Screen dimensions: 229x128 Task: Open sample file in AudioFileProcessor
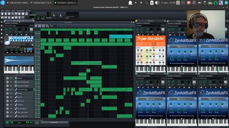tap(33, 45)
